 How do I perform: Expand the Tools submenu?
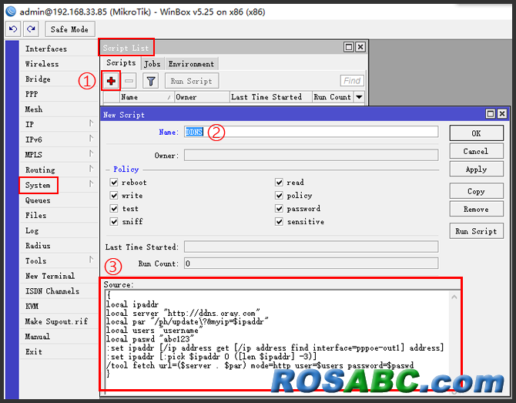click(x=91, y=260)
